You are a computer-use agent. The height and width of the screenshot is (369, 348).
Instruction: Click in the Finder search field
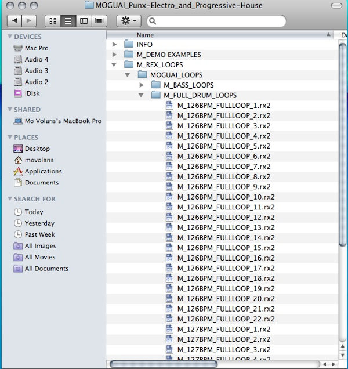[x=216, y=21]
